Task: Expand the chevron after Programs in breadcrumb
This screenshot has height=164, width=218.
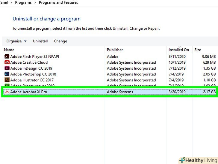Action: pos(35,3)
